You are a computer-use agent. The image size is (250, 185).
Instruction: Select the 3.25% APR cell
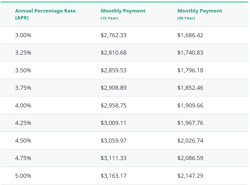(23, 53)
